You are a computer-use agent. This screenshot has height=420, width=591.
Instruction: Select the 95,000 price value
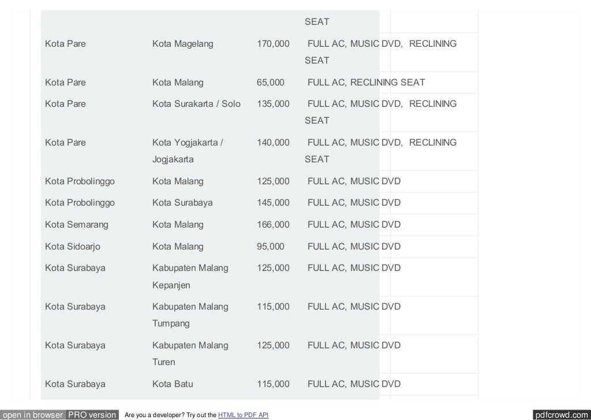pyautogui.click(x=271, y=247)
